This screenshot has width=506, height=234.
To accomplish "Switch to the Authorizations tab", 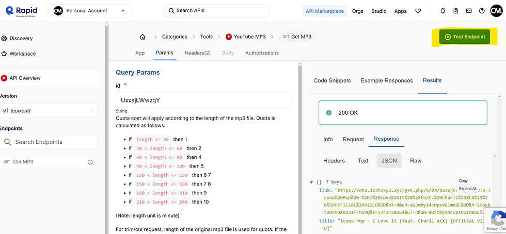I will (x=262, y=53).
